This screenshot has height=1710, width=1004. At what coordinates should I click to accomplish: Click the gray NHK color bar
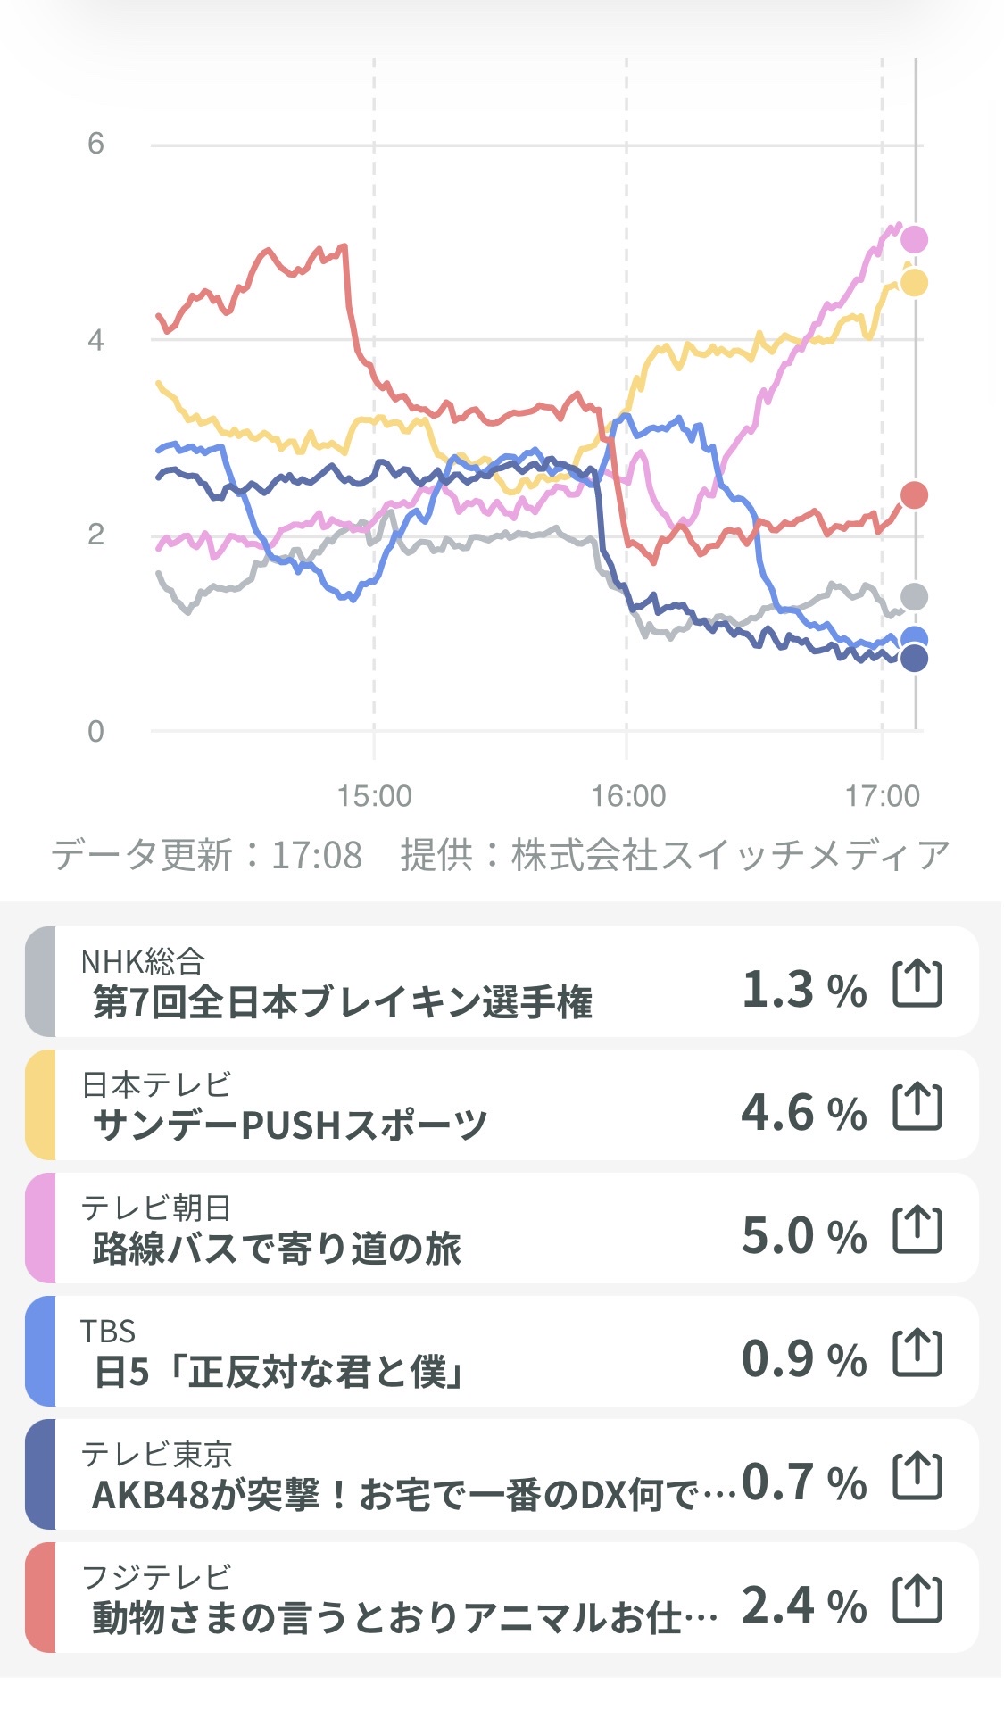coord(41,982)
